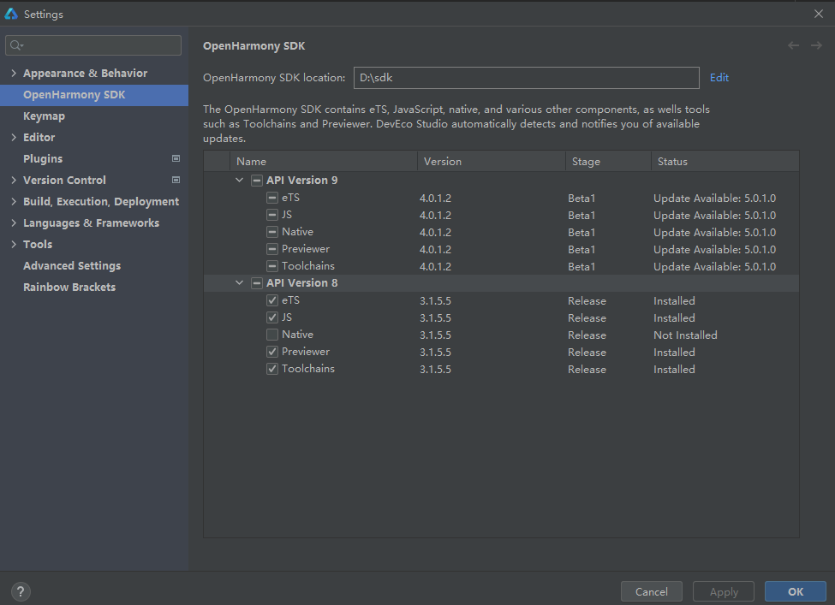Click the Edit link for SDK location
The image size is (835, 605).
[719, 78]
